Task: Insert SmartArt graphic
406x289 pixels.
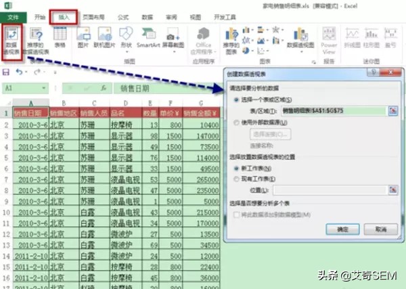Action: click(148, 37)
